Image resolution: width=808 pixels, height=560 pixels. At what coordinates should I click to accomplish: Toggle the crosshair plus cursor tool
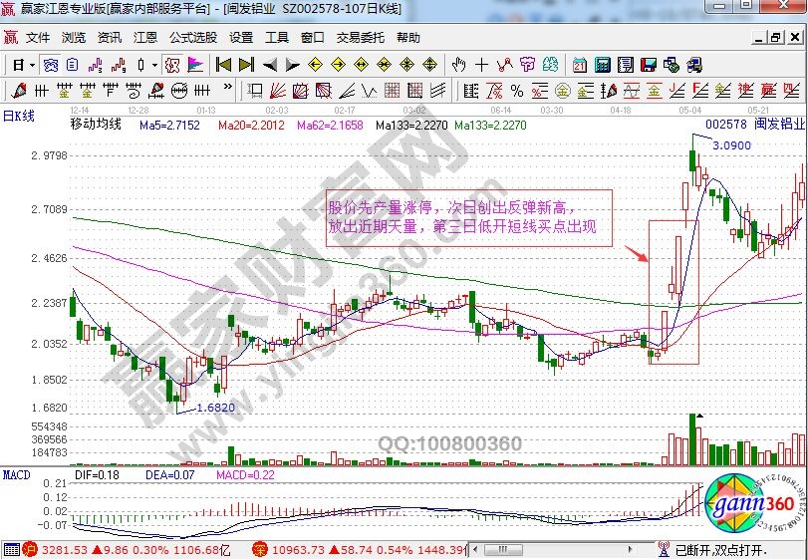pos(482,65)
